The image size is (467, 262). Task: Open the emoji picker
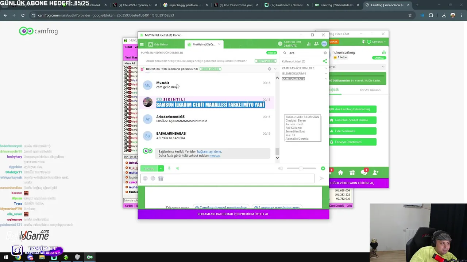pyautogui.click(x=145, y=178)
